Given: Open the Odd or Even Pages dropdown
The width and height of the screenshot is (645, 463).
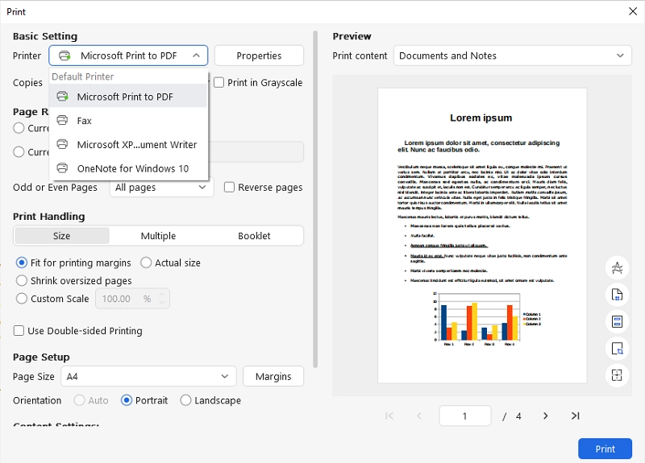Looking at the screenshot, I should (162, 188).
